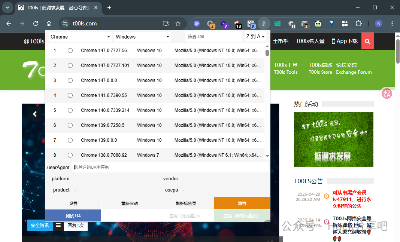Reload the page with refresh icon
The height and width of the screenshot is (242, 400).
[x=36, y=24]
